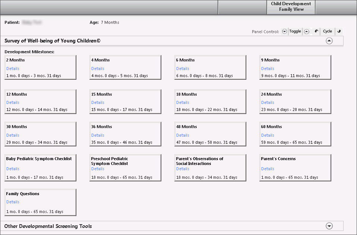Screen dimensions: 357x235
Task: Open Details for the 4 Months milestone
Action: 98,69
